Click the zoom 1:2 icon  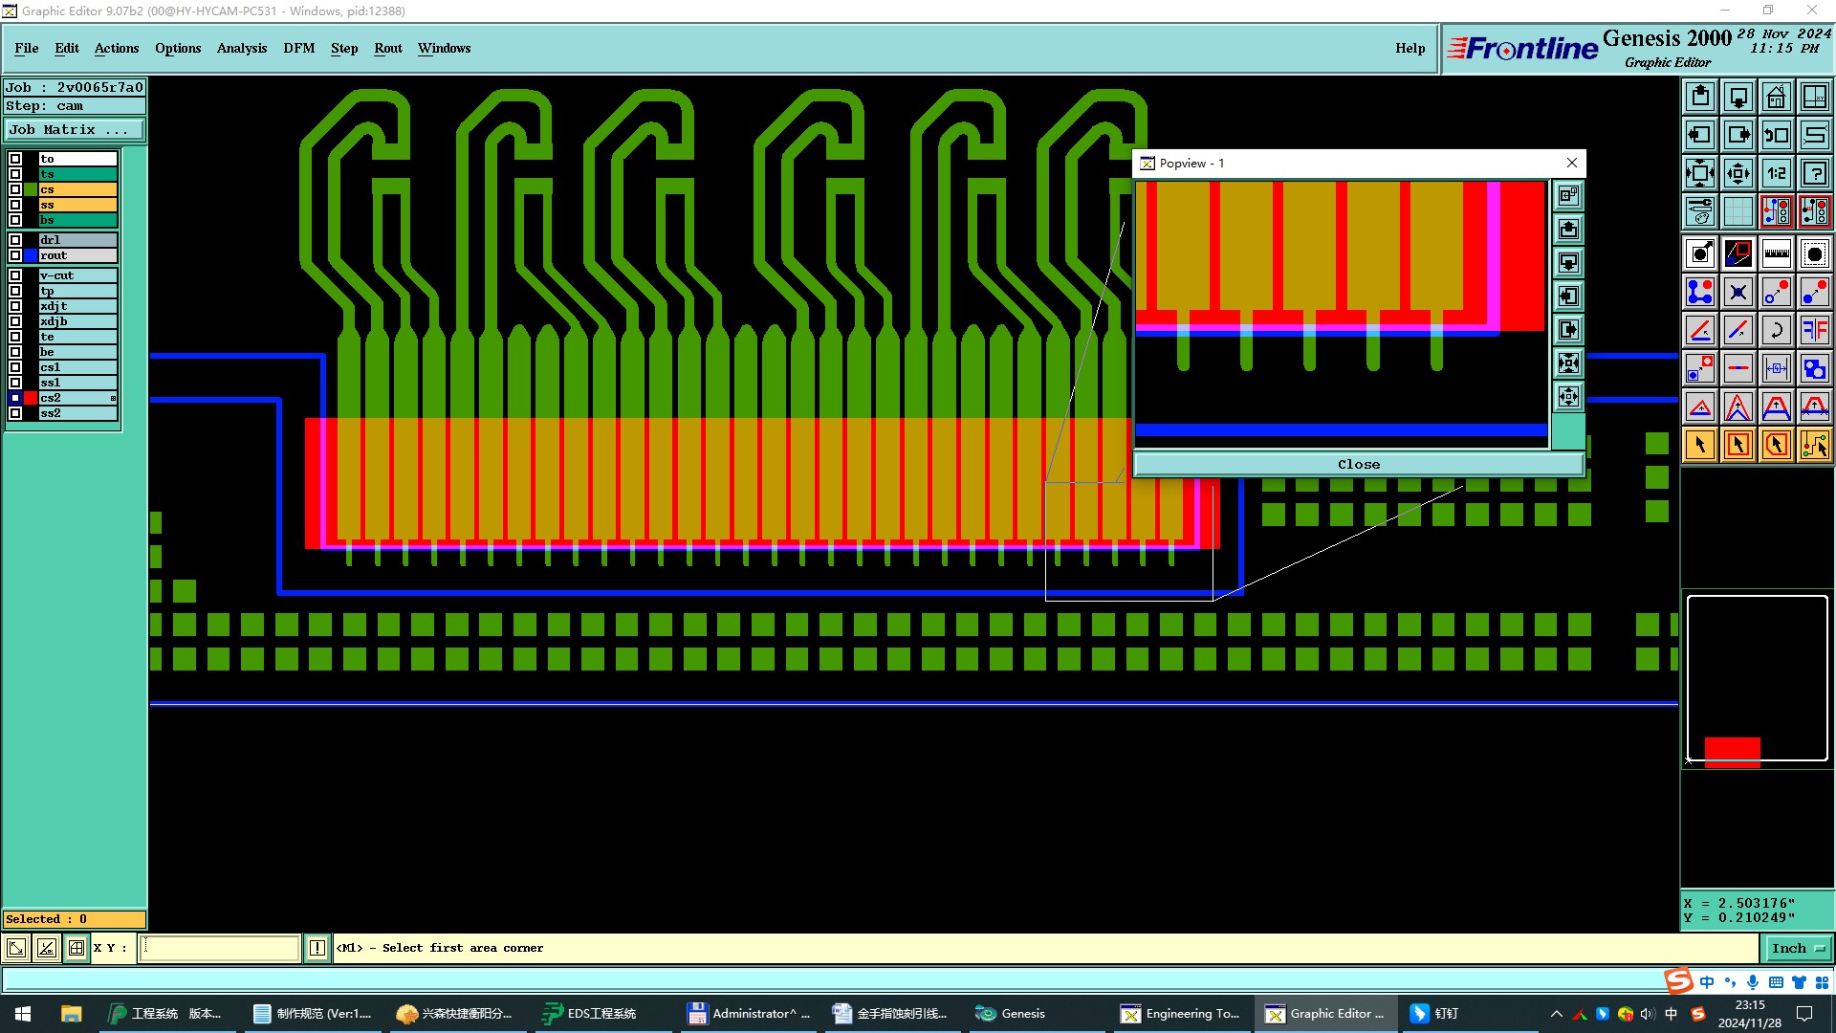pyautogui.click(x=1776, y=173)
